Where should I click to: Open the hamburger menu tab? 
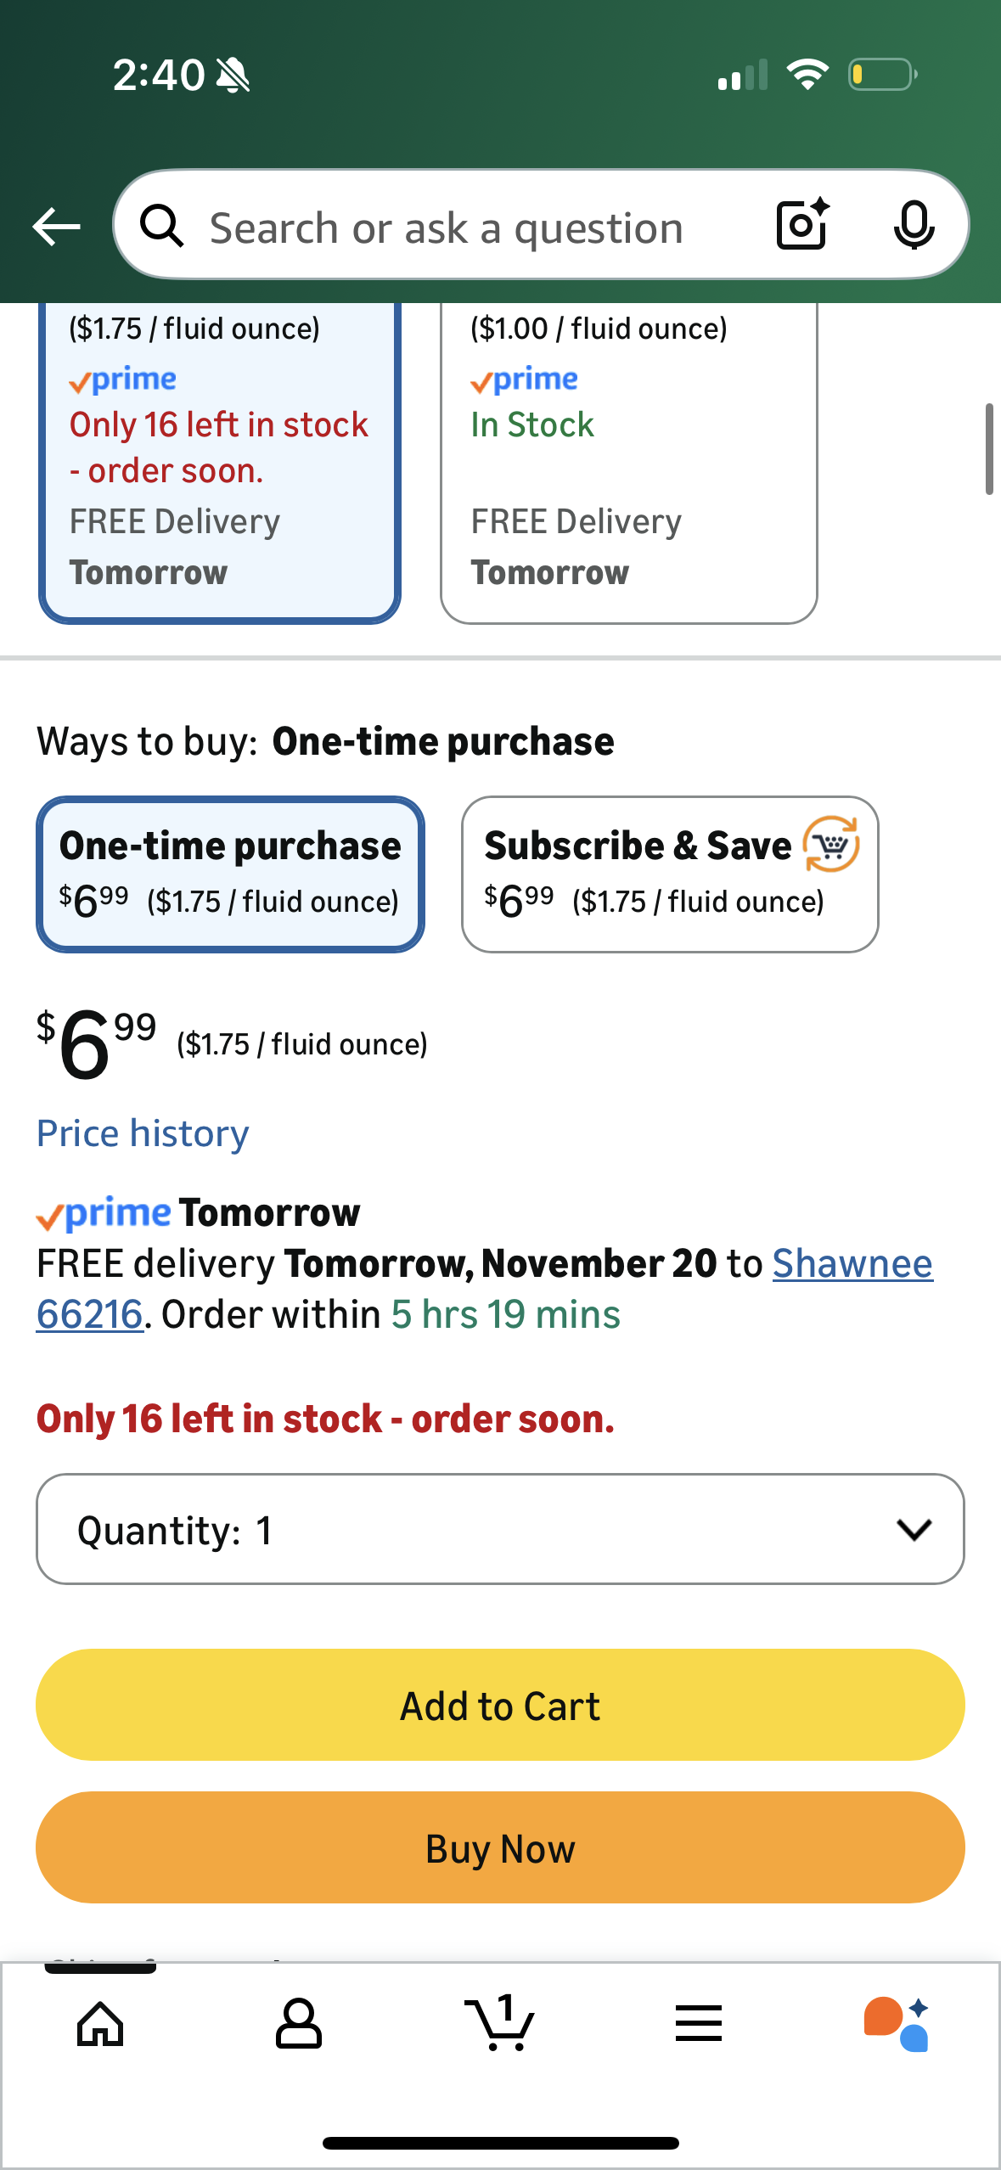[x=699, y=2024]
